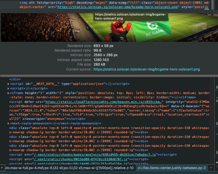218x174 pixels.
Task: Click ellipsis inside the iframe tag
Action: 176,97
